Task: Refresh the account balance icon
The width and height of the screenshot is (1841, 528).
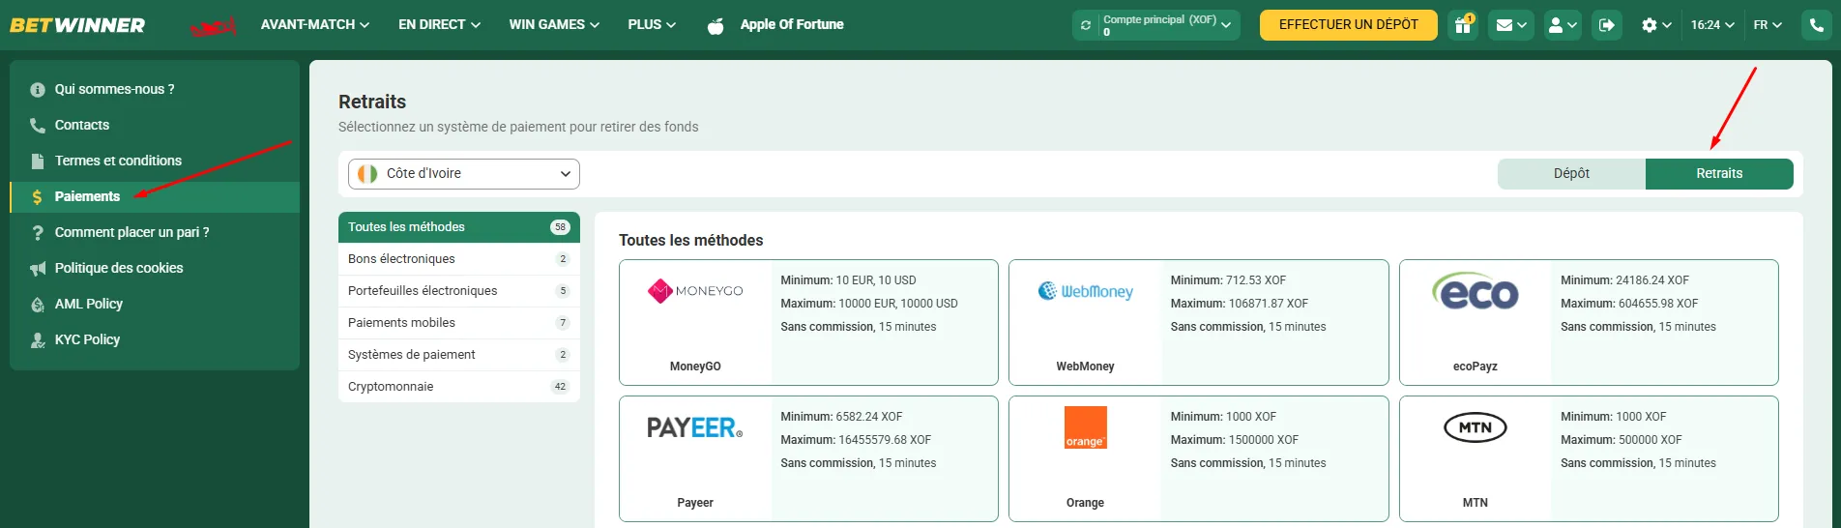Action: point(1086,25)
